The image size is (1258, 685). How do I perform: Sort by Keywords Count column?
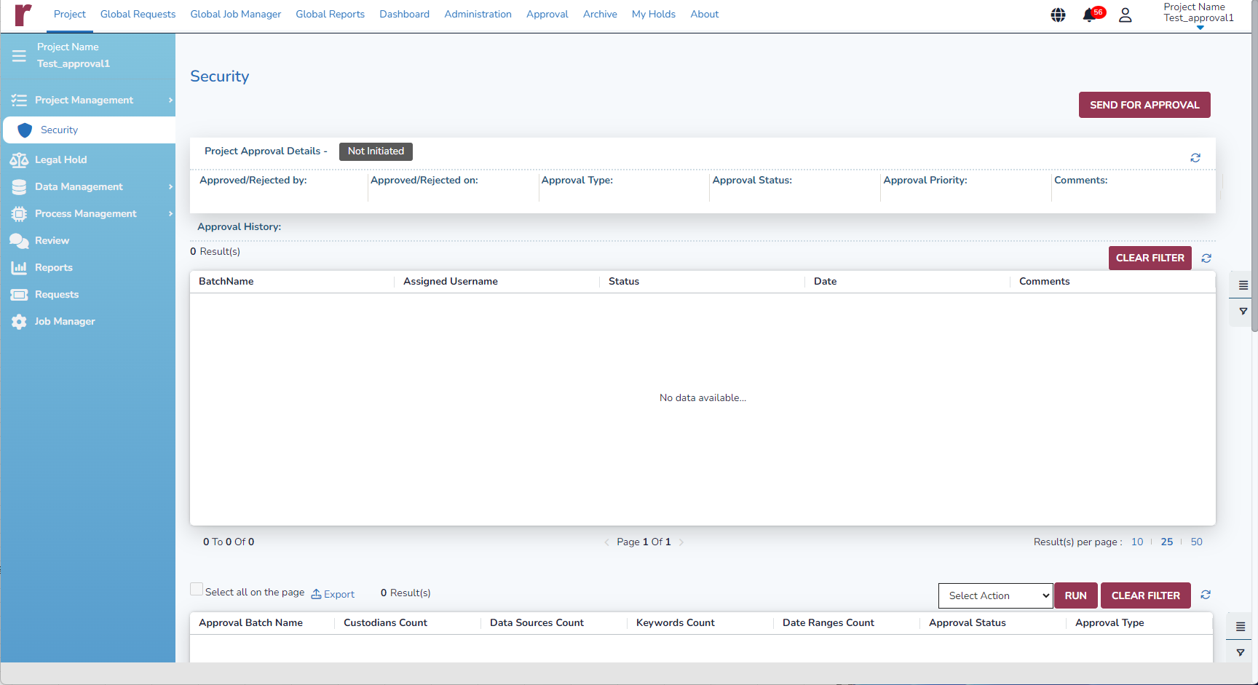tap(676, 623)
